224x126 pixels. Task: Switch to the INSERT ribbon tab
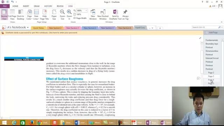26,6
